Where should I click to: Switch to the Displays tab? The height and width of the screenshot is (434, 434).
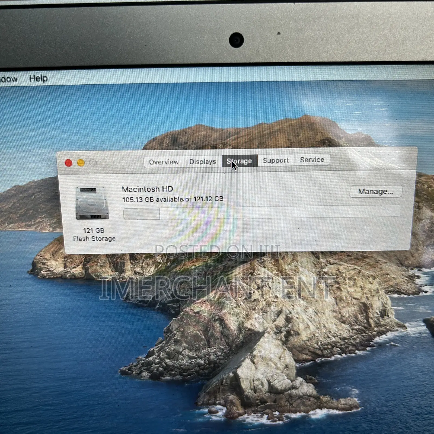(203, 162)
